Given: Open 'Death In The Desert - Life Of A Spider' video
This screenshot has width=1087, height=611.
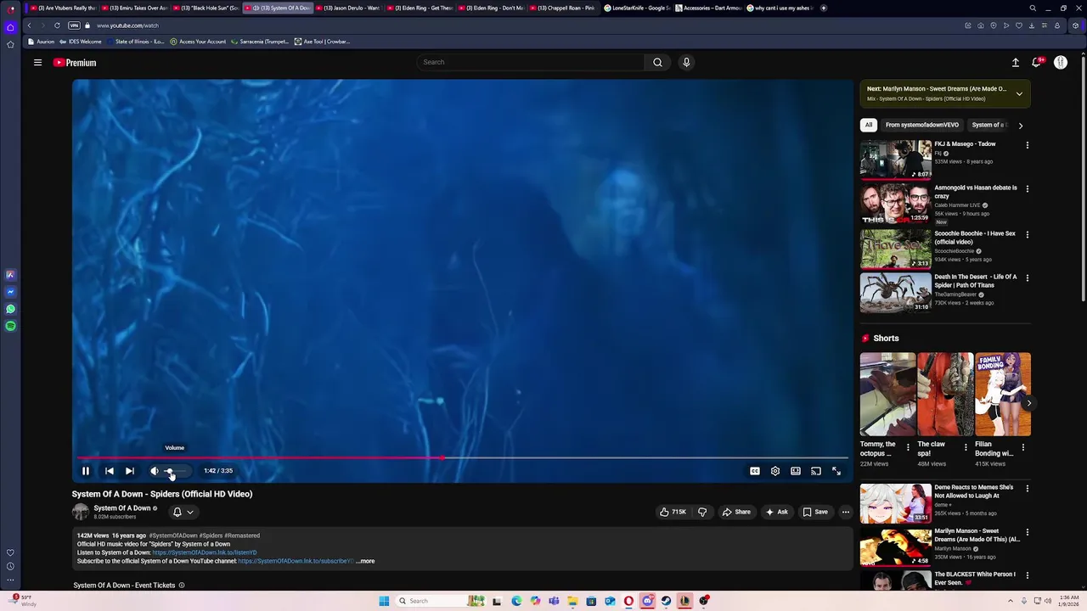Looking at the screenshot, I should point(976,281).
